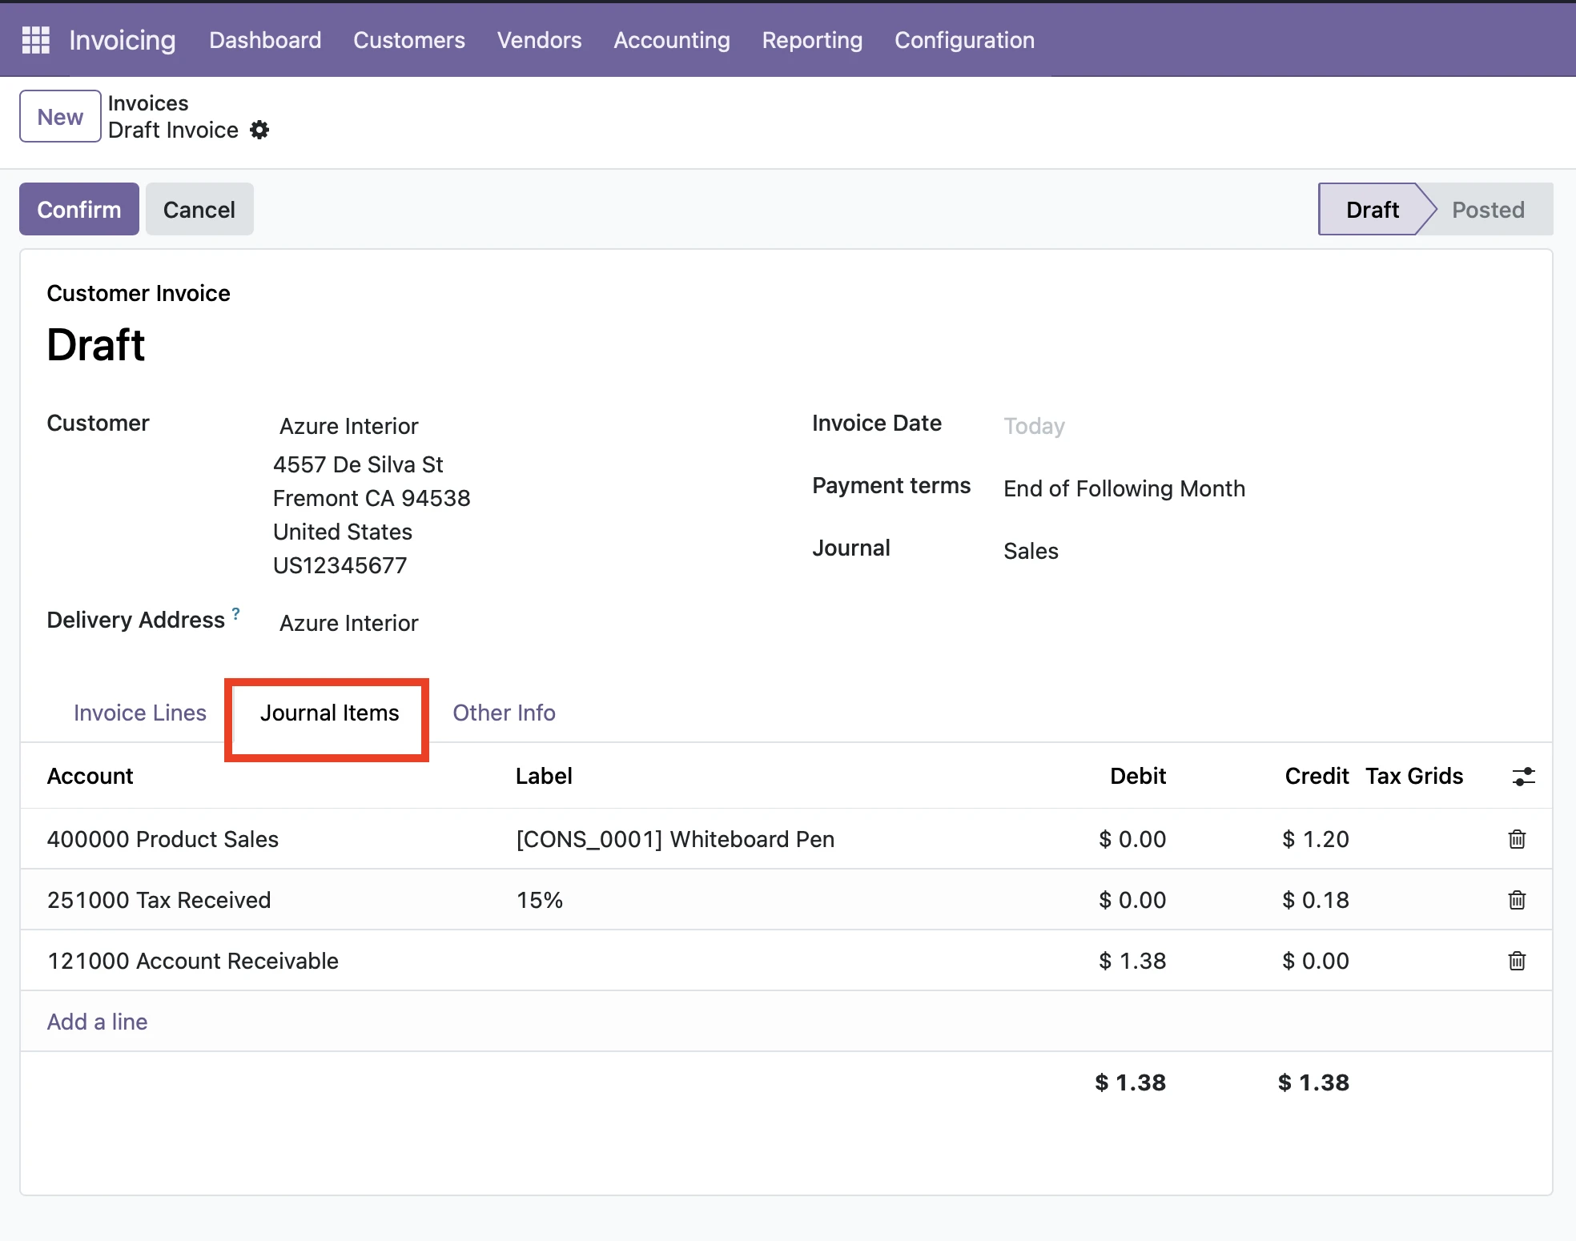Screen dimensions: 1576x1241
Task: Delete the Account Receivable journal line
Action: coord(1518,960)
